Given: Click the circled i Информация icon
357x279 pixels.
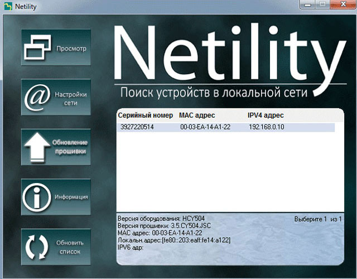Looking at the screenshot, I should tap(37, 197).
